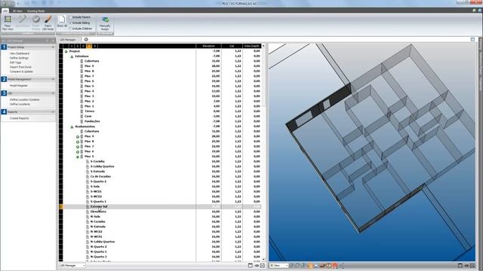This screenshot has width=483, height=271.
Task: Collapse the Acabamentos tree node
Action: (72, 126)
